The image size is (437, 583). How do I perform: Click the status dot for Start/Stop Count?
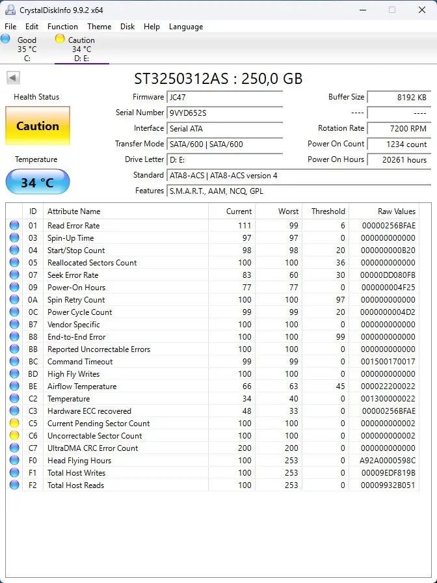pos(14,251)
